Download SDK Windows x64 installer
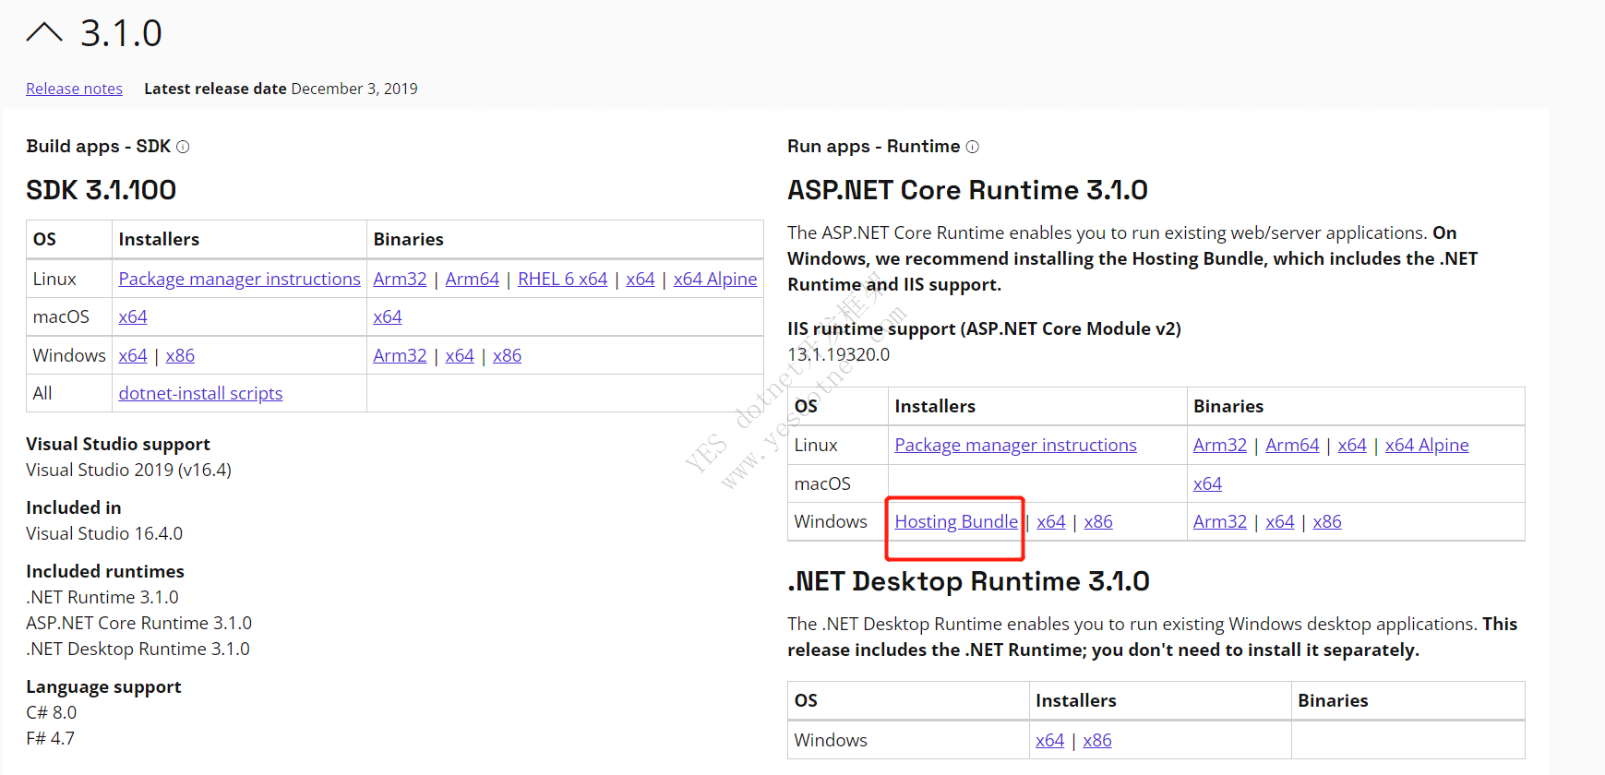This screenshot has width=1605, height=775. (133, 355)
